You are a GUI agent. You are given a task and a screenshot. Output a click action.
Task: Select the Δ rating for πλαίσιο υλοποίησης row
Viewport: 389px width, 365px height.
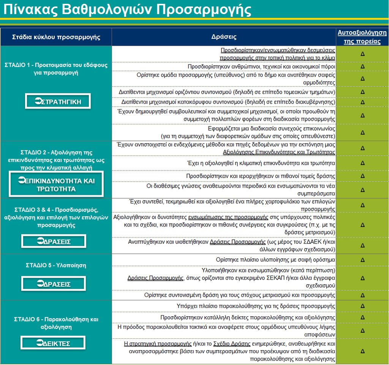click(362, 260)
